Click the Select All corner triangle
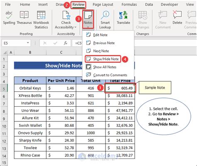Screen dimensions: 197x166 click(5, 53)
